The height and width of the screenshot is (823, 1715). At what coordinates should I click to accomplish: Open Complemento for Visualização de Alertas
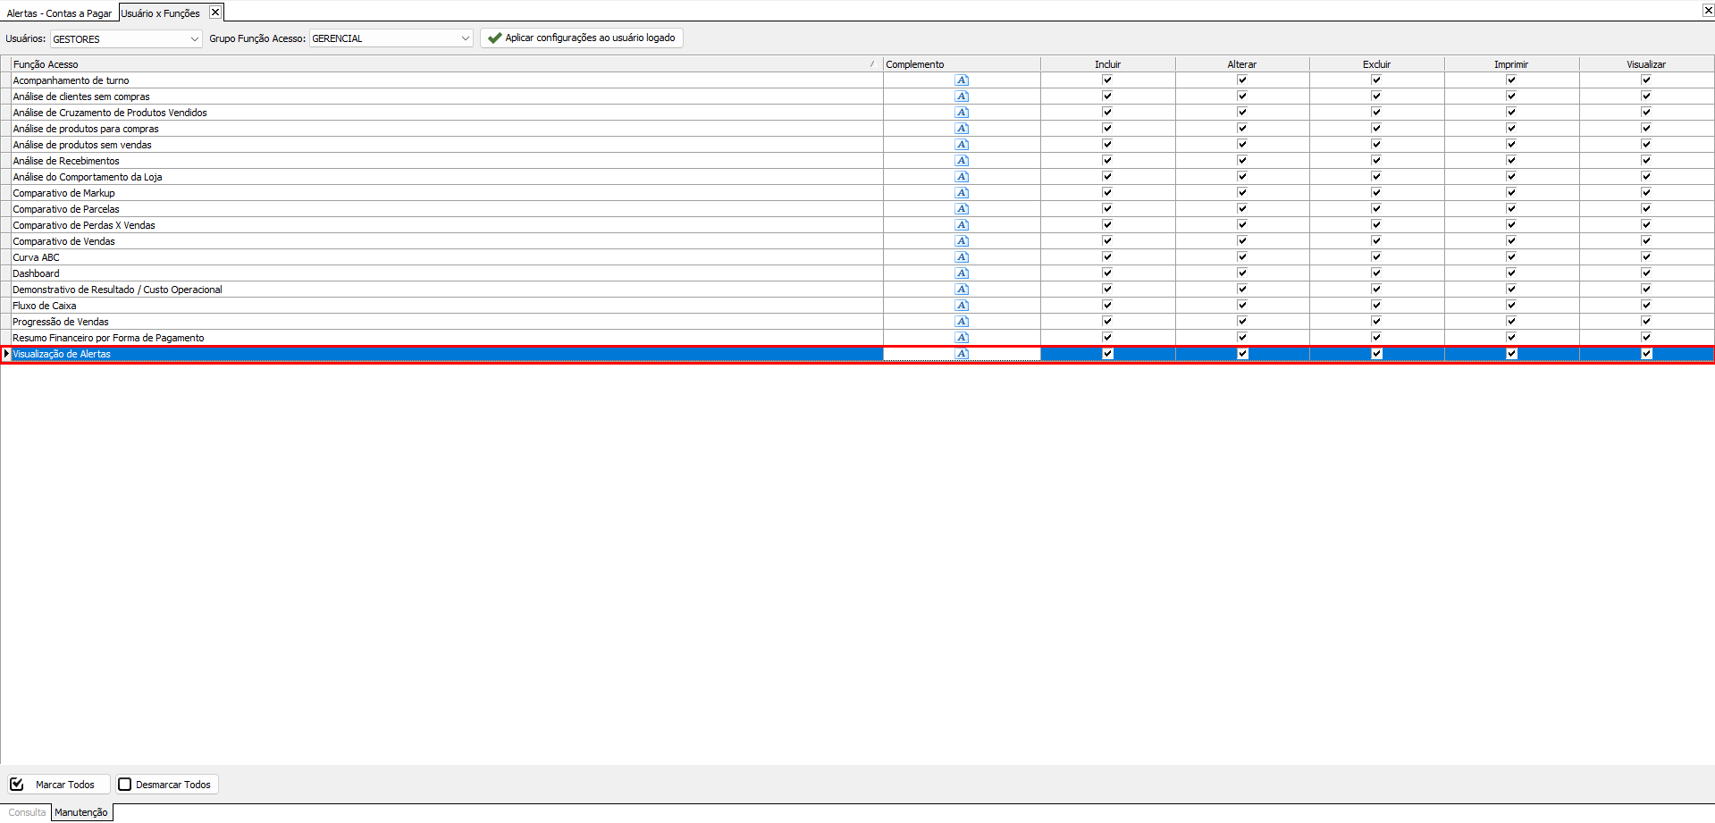point(962,354)
